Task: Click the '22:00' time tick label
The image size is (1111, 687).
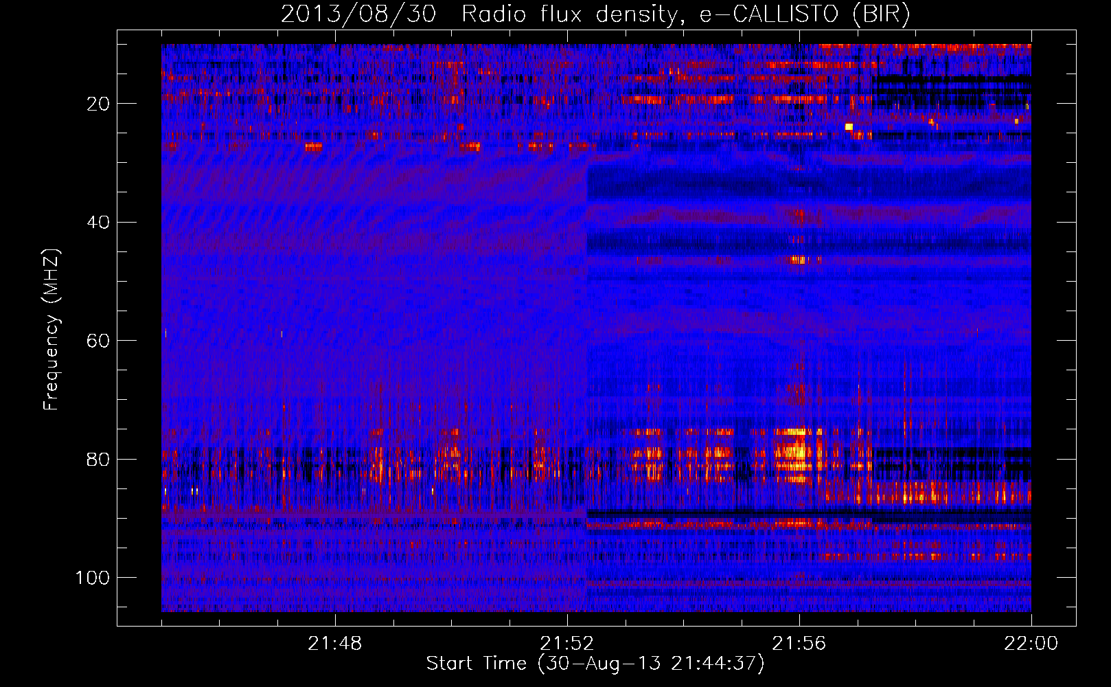Action: [x=1031, y=644]
